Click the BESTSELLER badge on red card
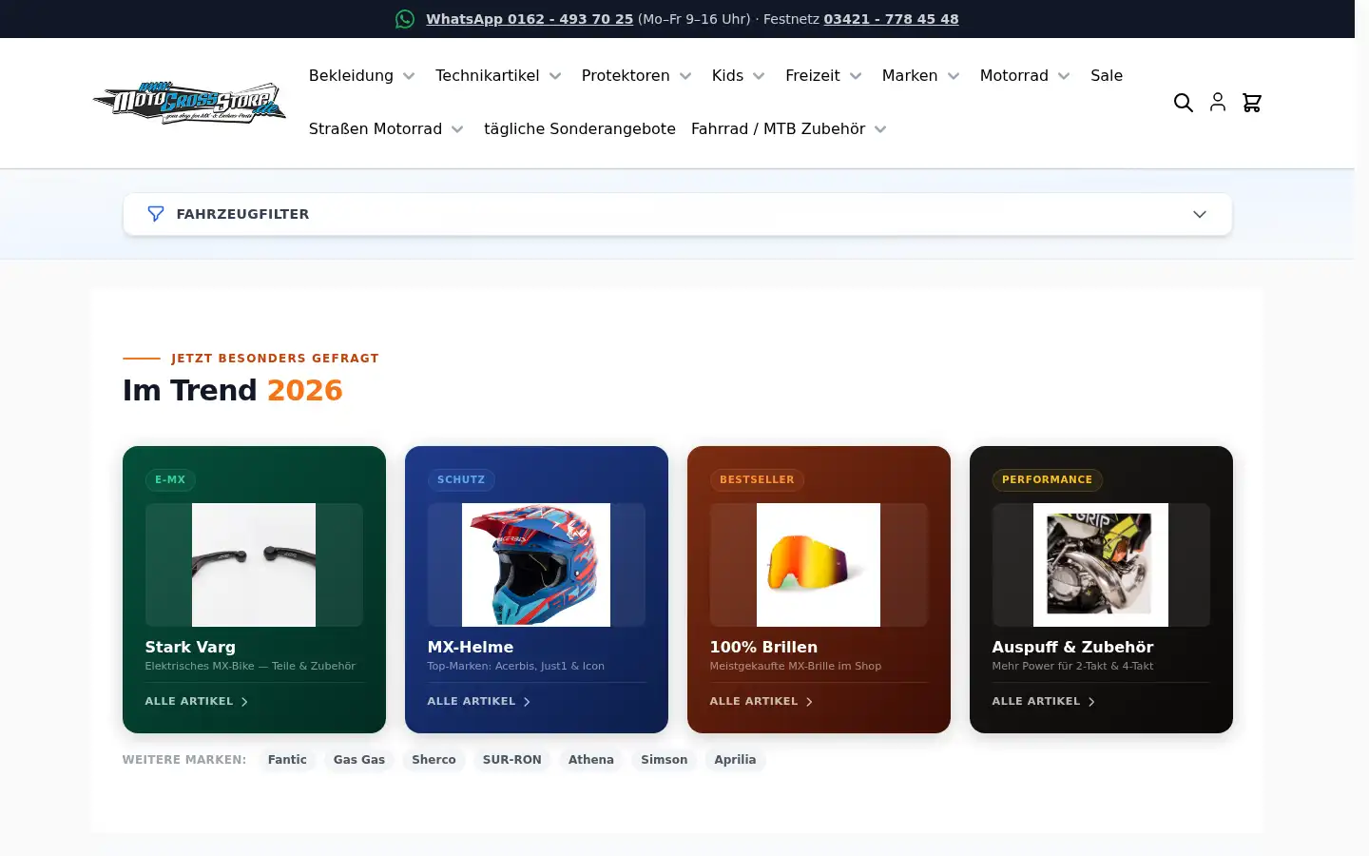The width and height of the screenshot is (1369, 856). click(757, 479)
